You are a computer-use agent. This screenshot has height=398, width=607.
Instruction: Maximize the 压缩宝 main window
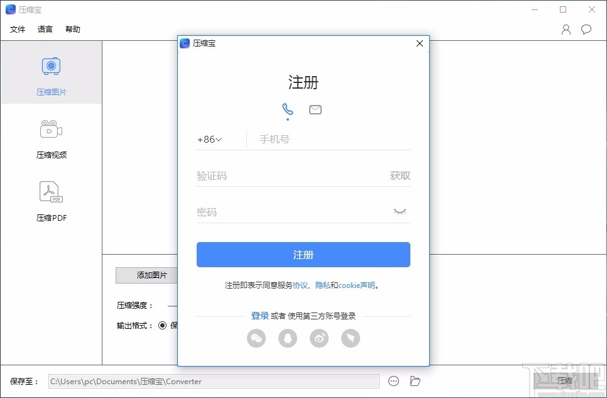(x=563, y=9)
